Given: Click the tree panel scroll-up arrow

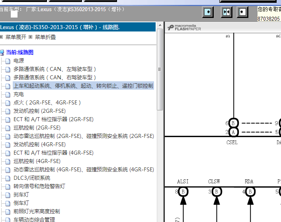Looking at the screenshot, I should [x=160, y=25].
